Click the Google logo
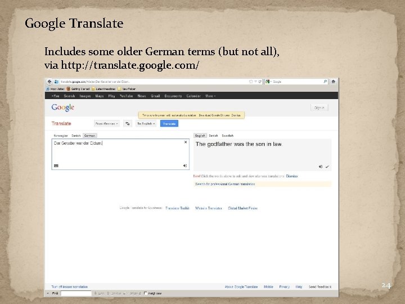405x304 pixels. [63, 108]
